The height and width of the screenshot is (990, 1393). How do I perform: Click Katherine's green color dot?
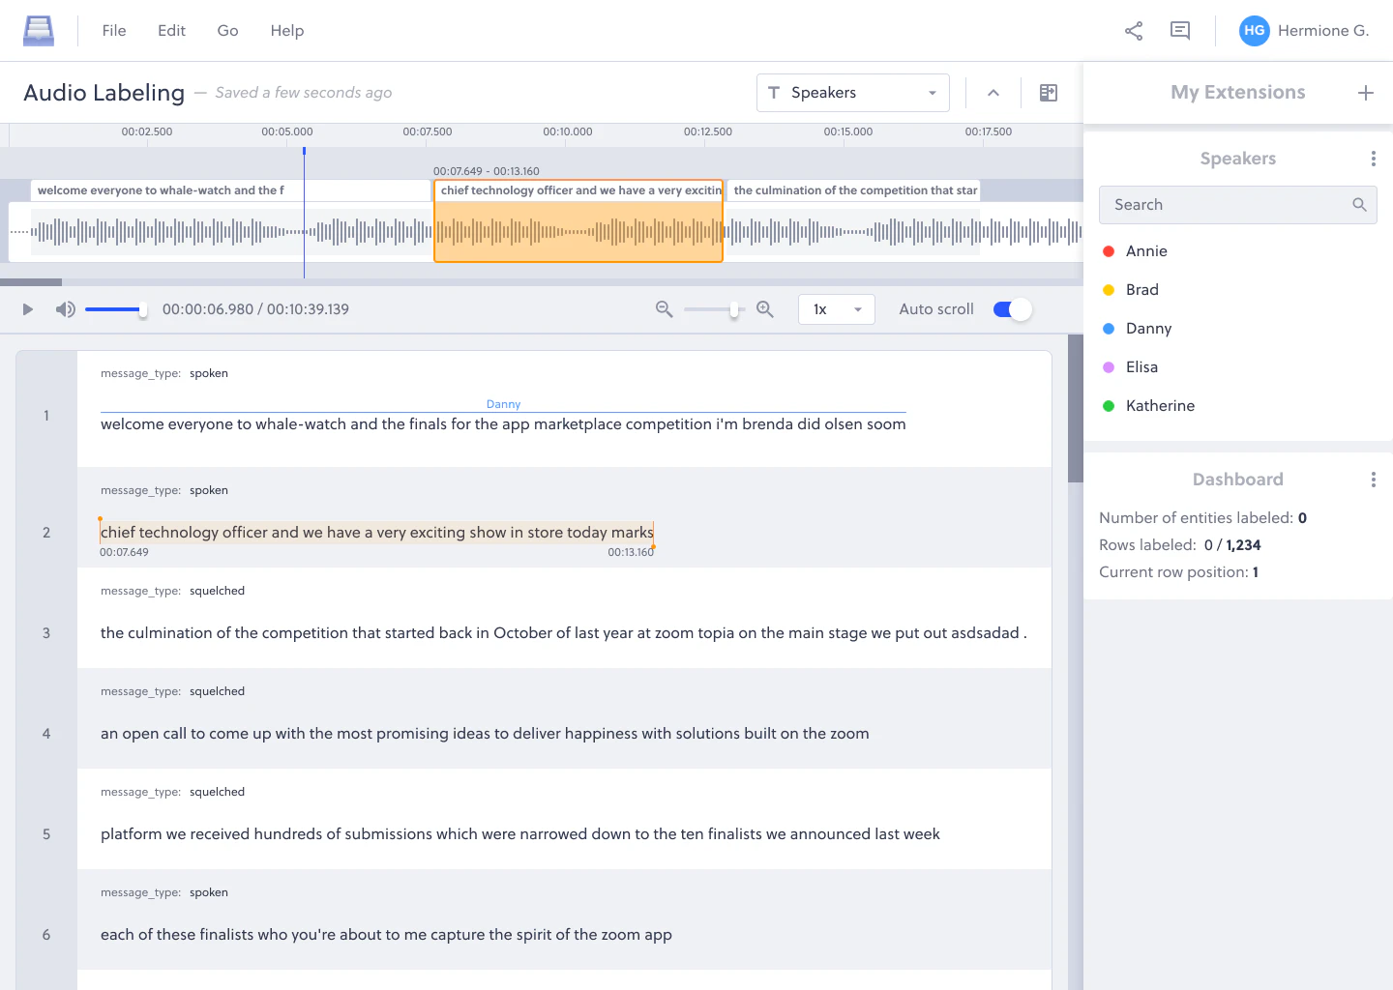click(x=1109, y=406)
